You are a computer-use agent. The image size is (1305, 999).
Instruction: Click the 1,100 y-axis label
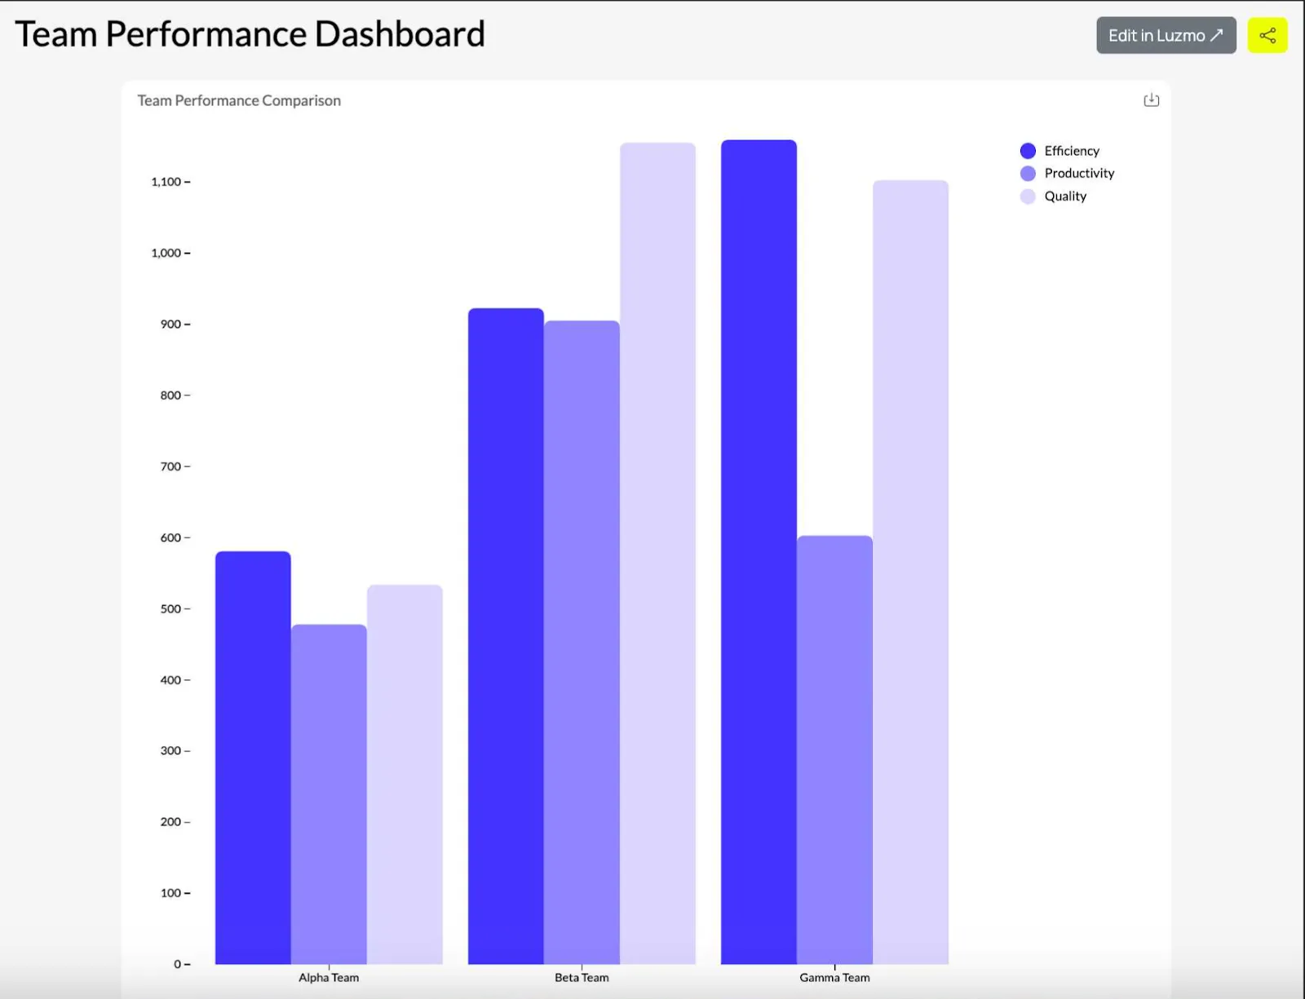pos(166,182)
